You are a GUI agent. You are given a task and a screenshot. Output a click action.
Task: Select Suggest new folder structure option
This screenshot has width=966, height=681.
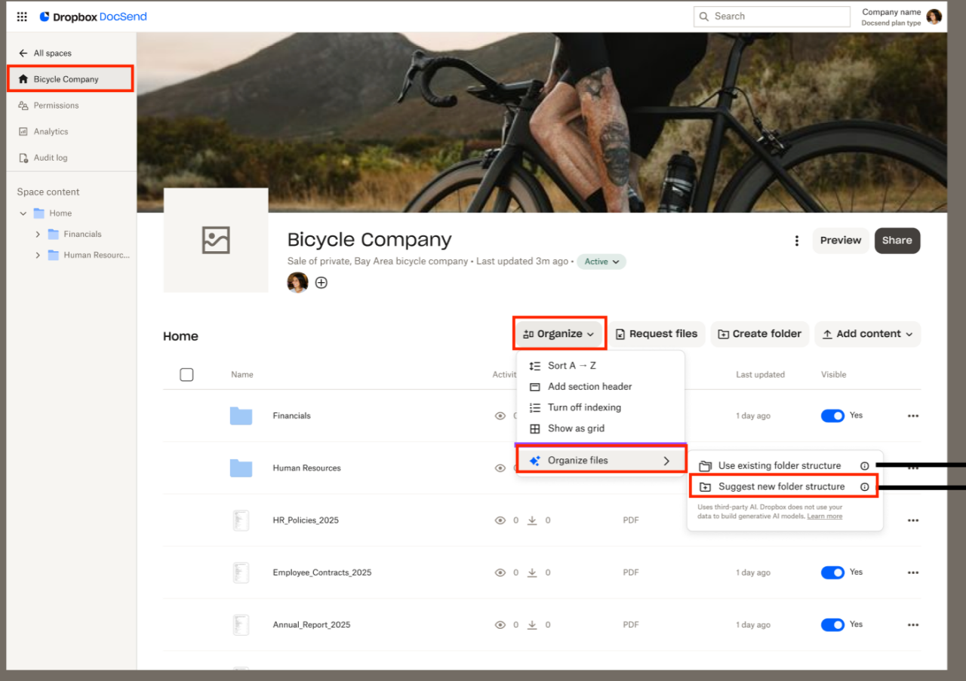click(x=780, y=487)
